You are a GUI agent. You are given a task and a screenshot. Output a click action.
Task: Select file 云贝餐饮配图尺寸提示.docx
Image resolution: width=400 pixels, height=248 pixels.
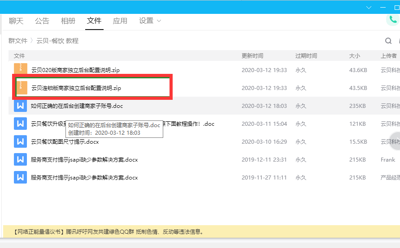click(x=65, y=141)
